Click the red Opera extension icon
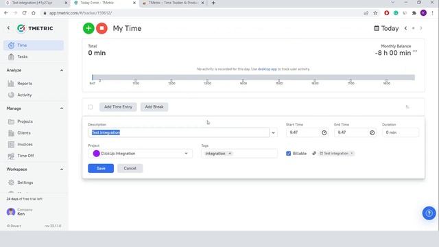439x247 pixels. (x=387, y=13)
